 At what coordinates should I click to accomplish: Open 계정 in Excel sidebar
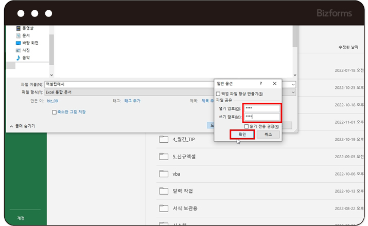pyautogui.click(x=21, y=218)
